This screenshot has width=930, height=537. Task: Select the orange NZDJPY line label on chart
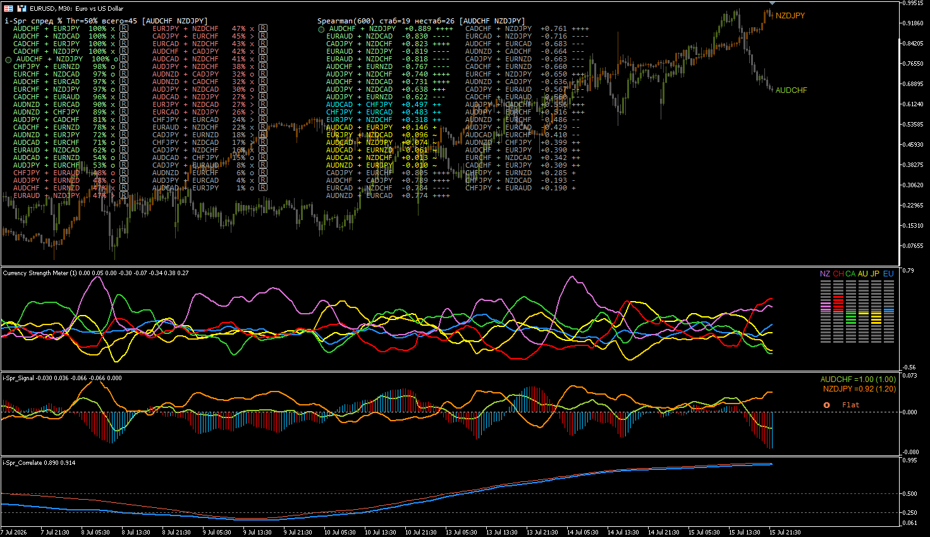pyautogui.click(x=790, y=16)
